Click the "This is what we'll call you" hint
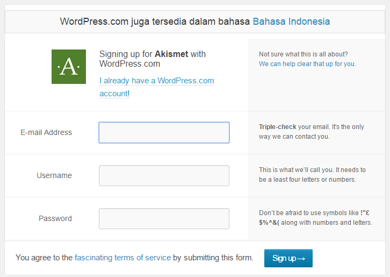 click(x=312, y=175)
